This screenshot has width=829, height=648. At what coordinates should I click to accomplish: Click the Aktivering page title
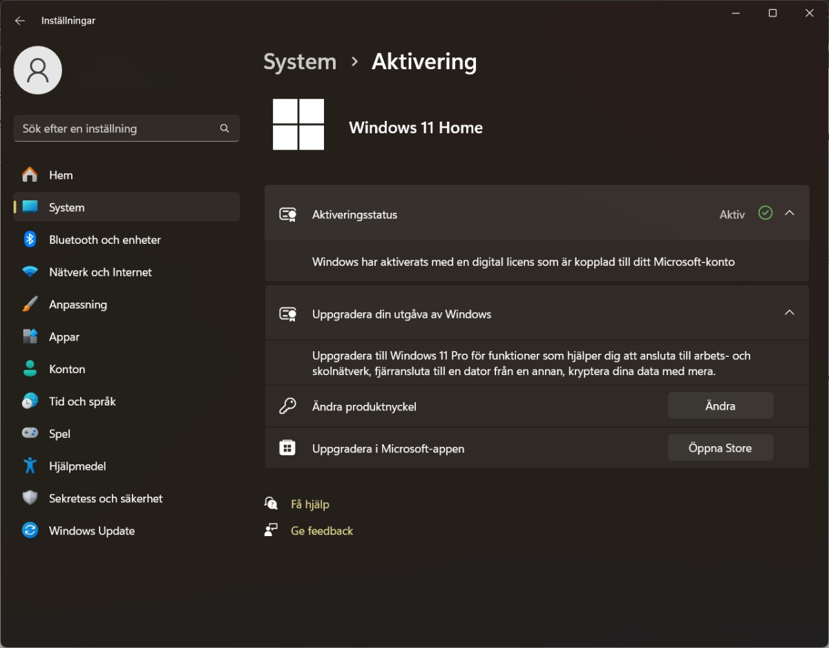point(424,61)
